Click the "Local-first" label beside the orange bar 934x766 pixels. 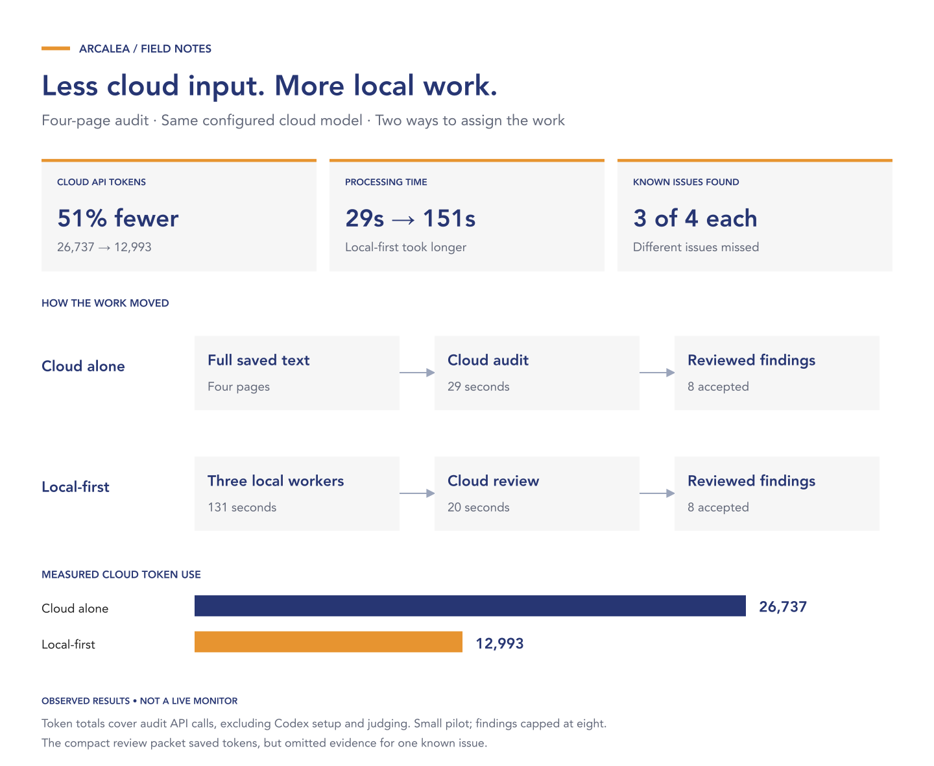[x=68, y=645]
